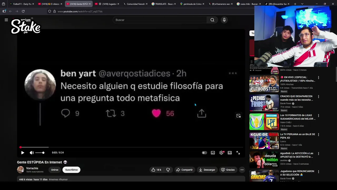Mute the video volume speaker icon
This screenshot has height=190, width=337.
pos(32,153)
